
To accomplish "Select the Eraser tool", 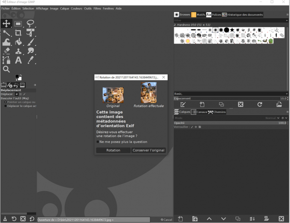I will pos(6,51).
